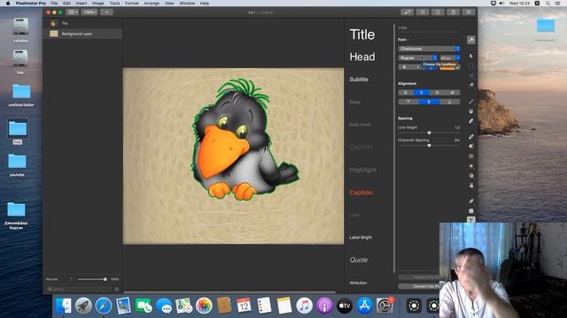Open Calendar from the Dock
The image size is (567, 318).
click(x=244, y=306)
